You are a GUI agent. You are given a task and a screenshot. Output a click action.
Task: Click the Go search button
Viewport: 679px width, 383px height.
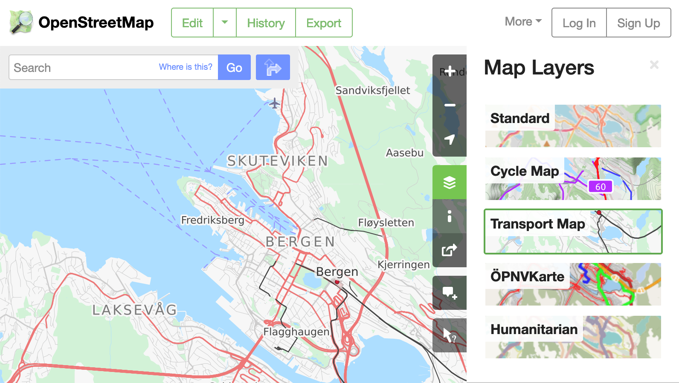(234, 67)
